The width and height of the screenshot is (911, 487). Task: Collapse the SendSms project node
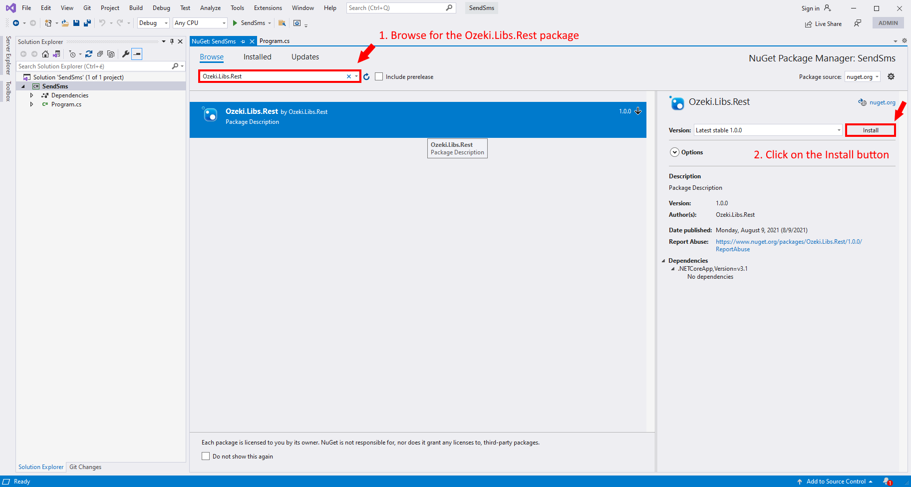[x=23, y=86]
